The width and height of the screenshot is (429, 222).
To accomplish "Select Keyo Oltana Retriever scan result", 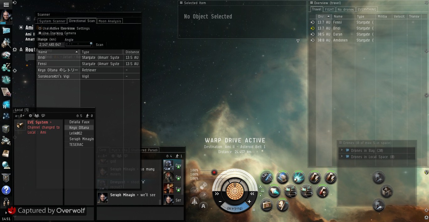I will coord(88,70).
